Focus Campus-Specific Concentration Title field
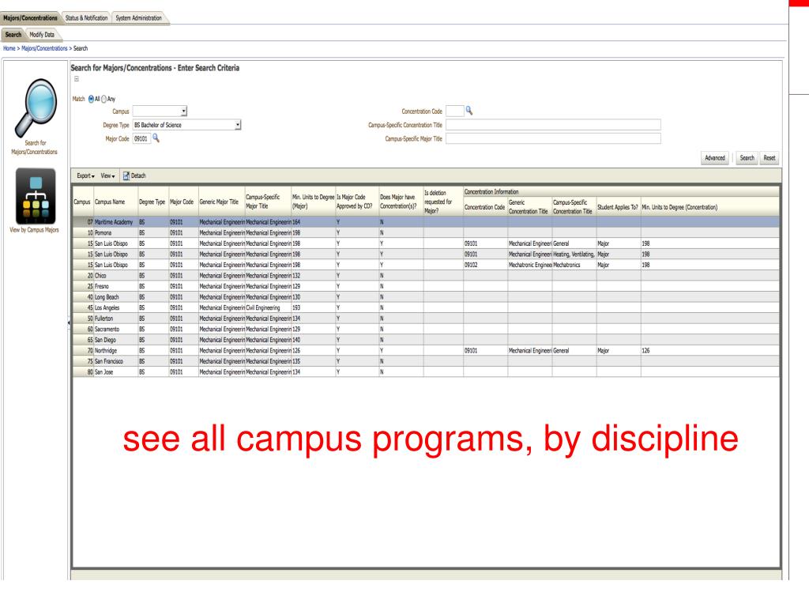The height and width of the screenshot is (607, 809). pos(553,125)
